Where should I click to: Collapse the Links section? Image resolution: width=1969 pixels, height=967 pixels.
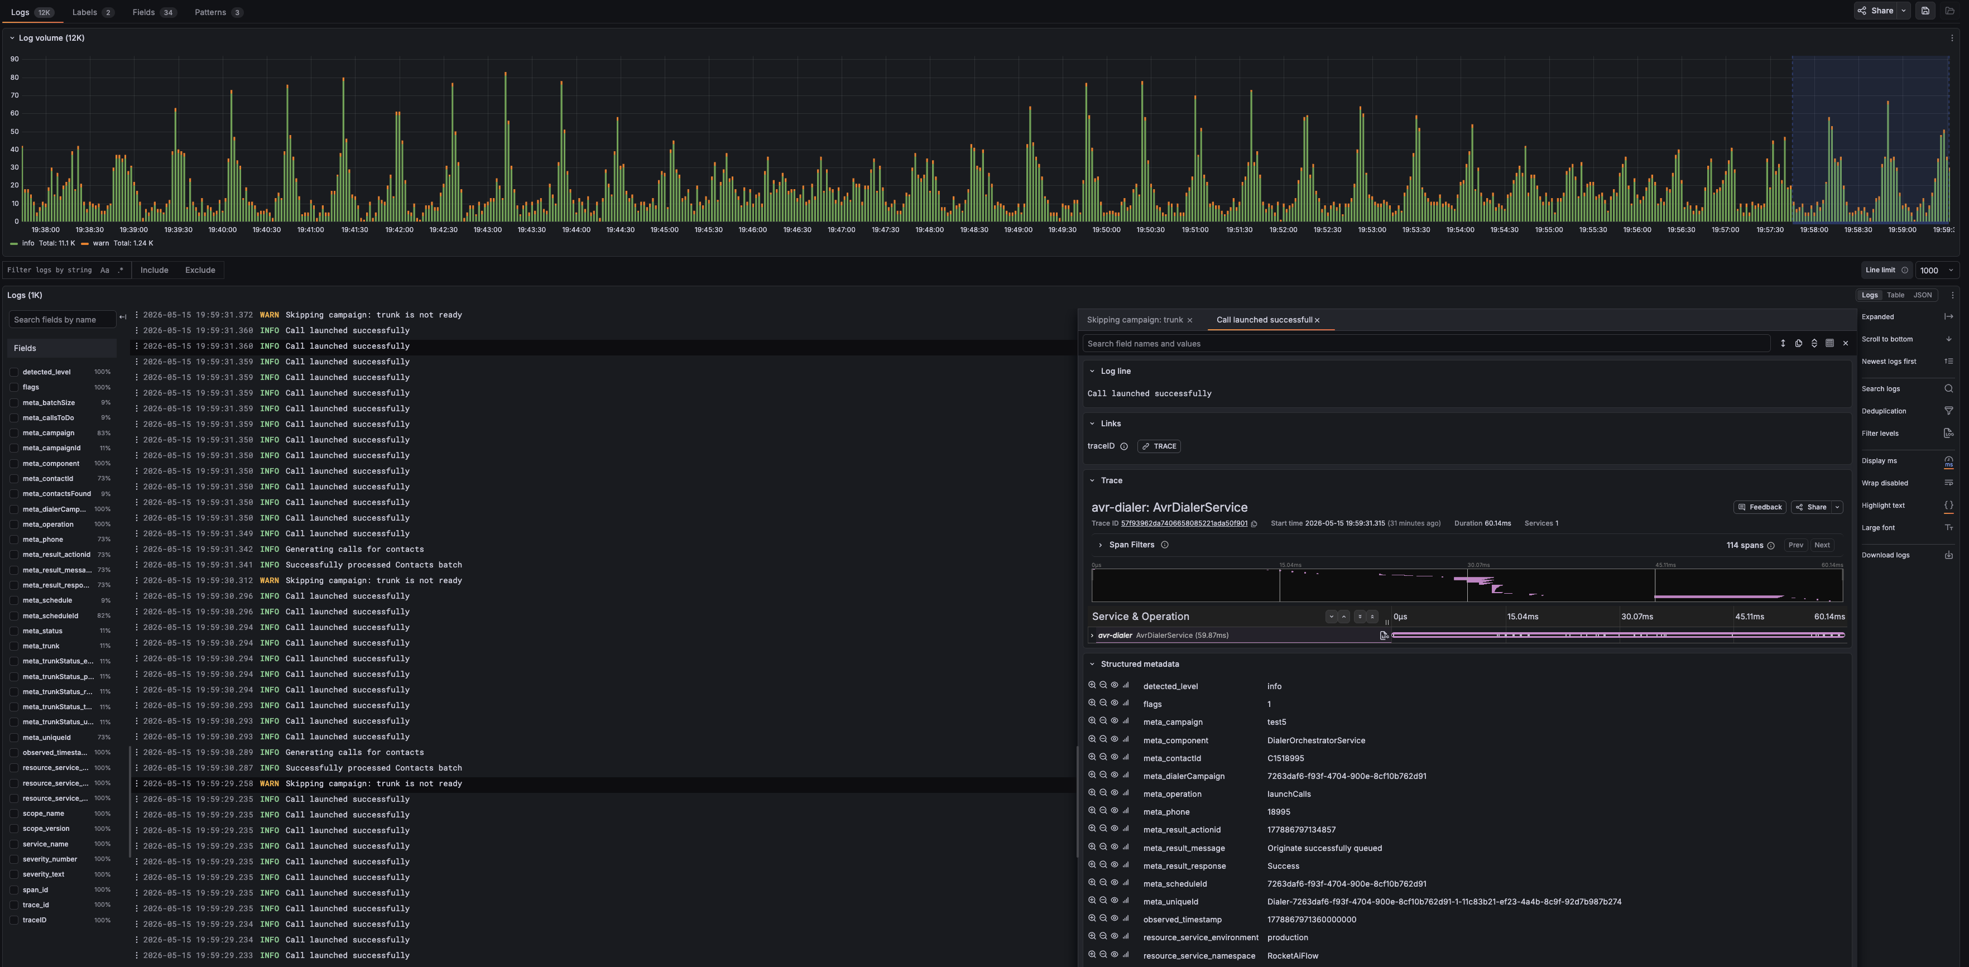point(1092,424)
